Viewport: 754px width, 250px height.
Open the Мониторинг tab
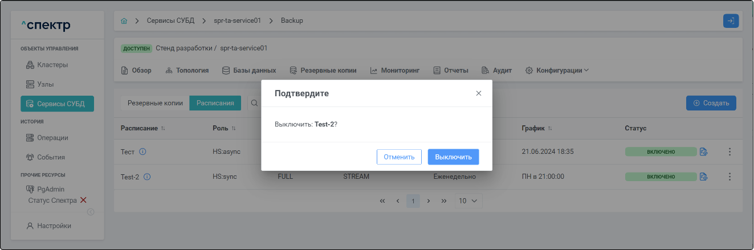(x=394, y=71)
